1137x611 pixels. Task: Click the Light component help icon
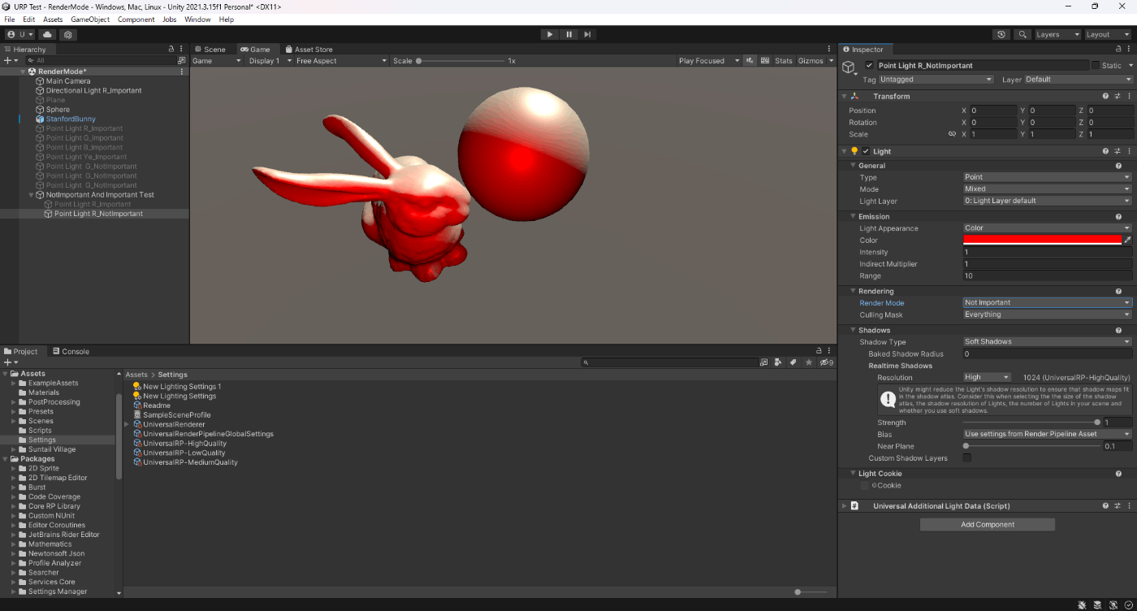tap(1106, 151)
